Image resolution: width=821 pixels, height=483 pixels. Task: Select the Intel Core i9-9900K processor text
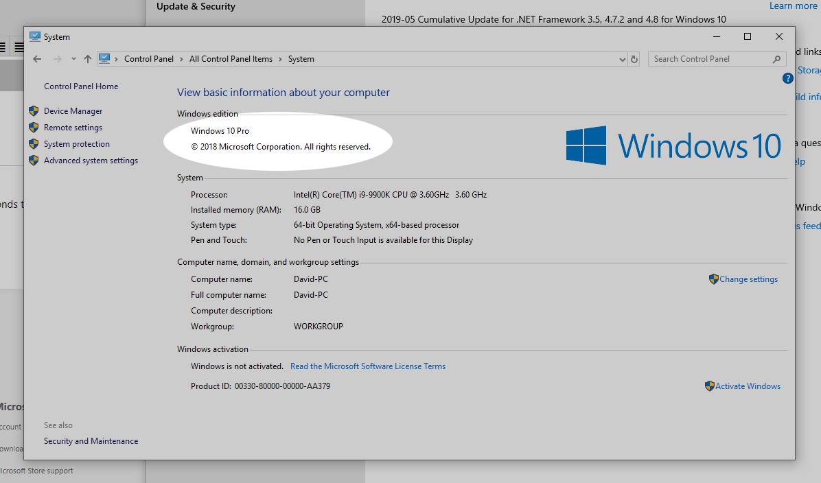(x=390, y=195)
